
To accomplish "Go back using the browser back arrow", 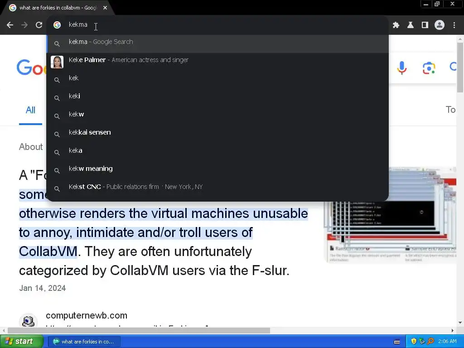I will tap(10, 25).
